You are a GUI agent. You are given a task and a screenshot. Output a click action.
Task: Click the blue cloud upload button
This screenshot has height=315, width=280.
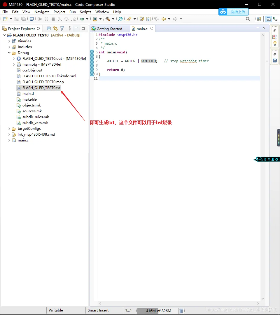234,12
